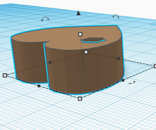
Task: Select black midpoint handle on lower-left bounding edge
Action: pyautogui.click(x=39, y=86)
